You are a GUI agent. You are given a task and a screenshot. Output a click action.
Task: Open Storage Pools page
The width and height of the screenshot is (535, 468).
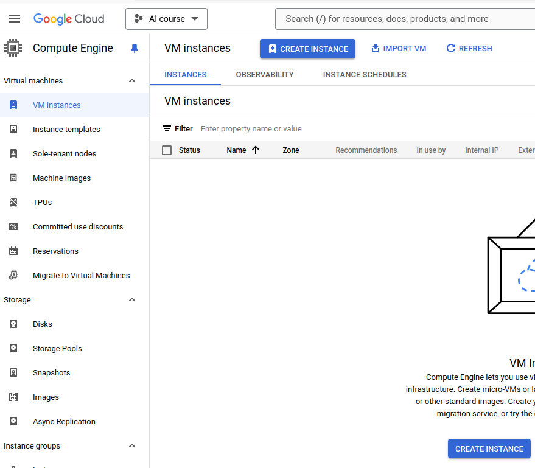tap(57, 348)
